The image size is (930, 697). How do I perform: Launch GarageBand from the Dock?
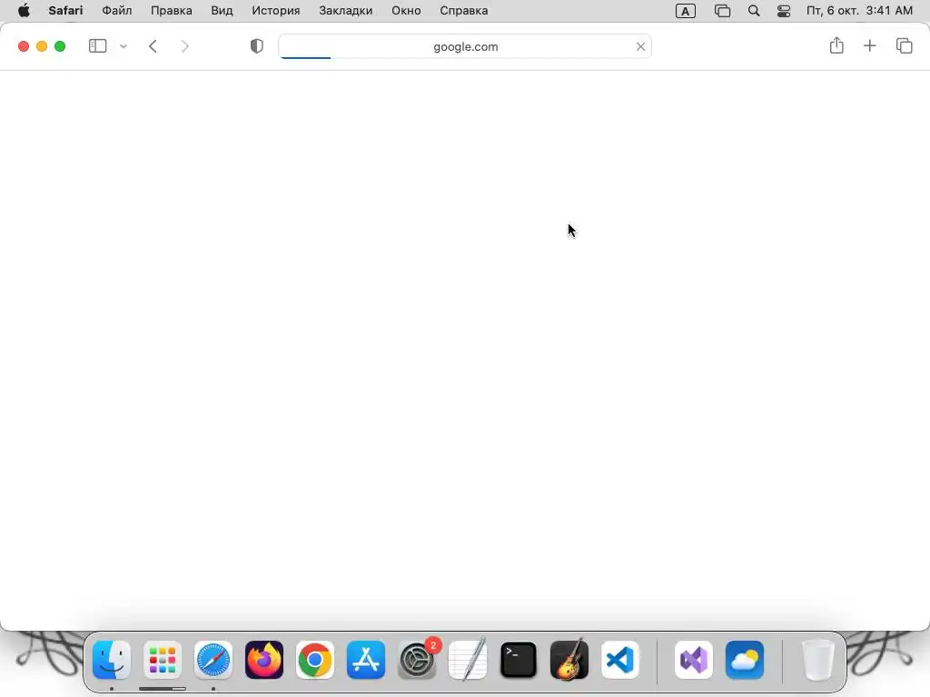pos(569,660)
